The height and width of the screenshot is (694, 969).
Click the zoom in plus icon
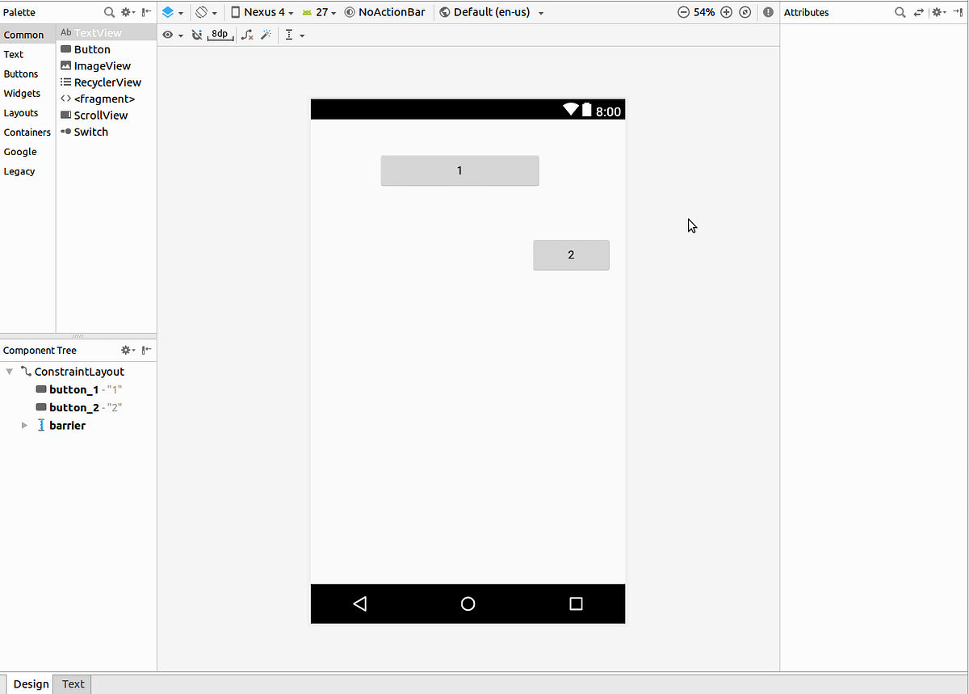(x=725, y=12)
